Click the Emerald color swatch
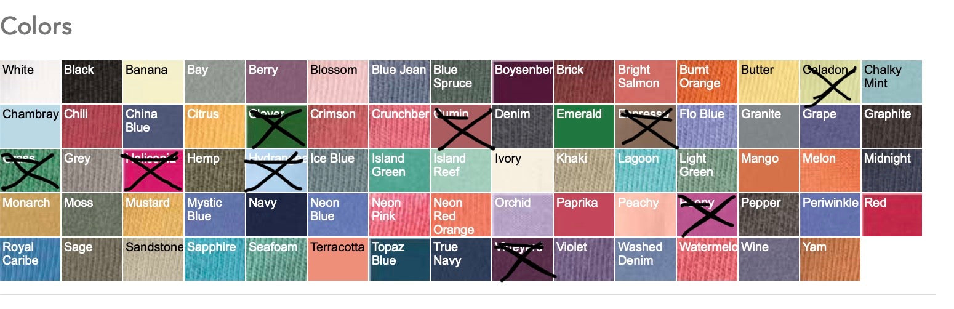Image resolution: width=954 pixels, height=309 pixels. point(584,126)
